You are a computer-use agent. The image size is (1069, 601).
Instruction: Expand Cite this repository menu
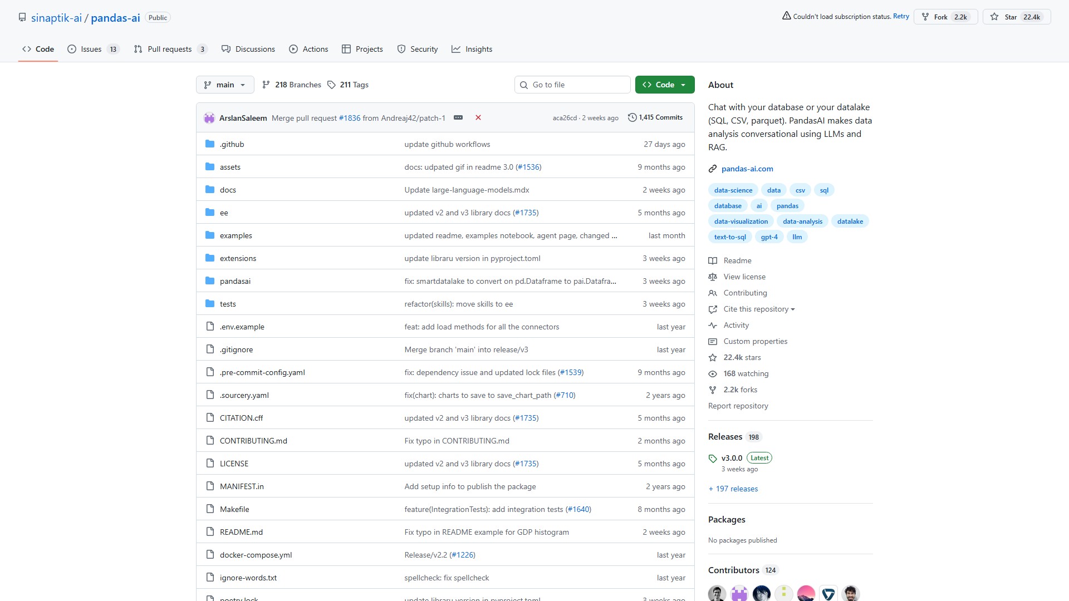coord(758,309)
